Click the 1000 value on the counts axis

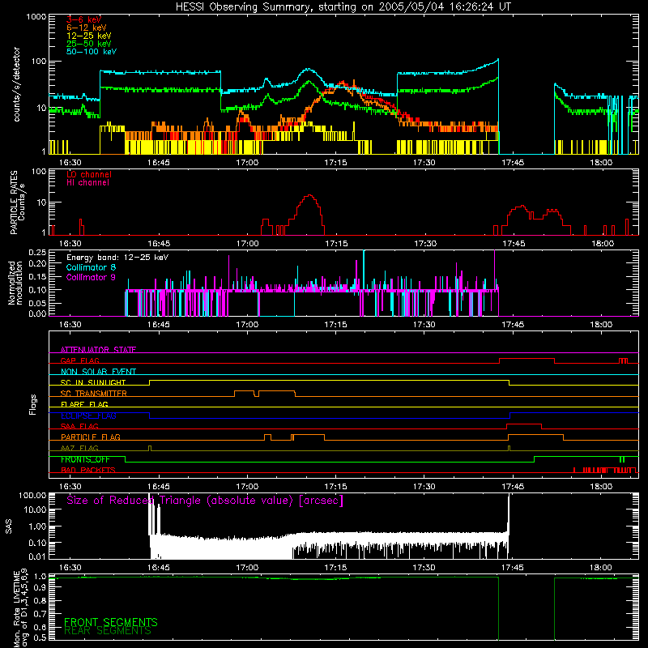(36, 17)
